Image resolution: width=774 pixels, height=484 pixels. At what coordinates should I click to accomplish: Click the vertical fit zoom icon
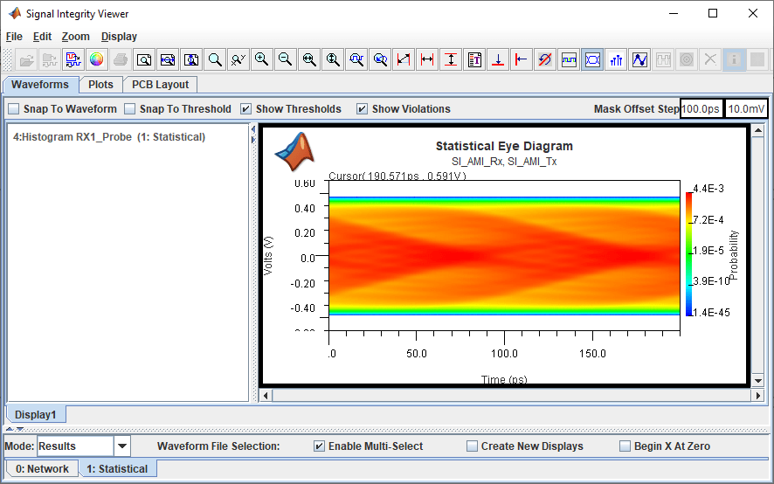click(x=191, y=59)
